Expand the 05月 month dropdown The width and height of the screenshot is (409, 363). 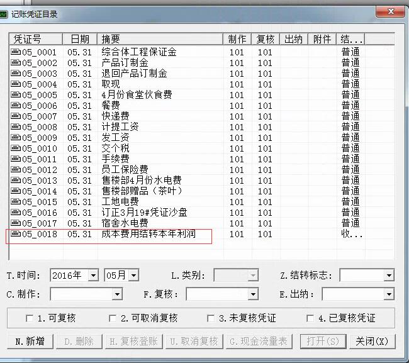133,276
